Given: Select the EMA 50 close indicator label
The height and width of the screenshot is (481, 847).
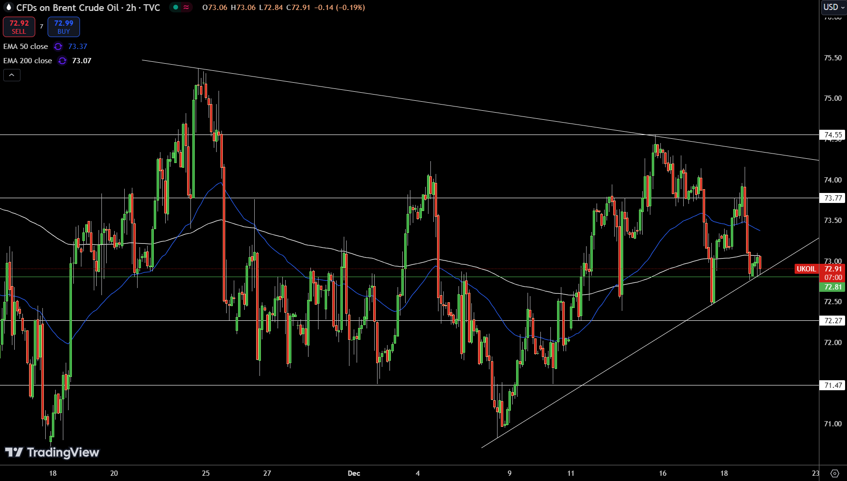Looking at the screenshot, I should pyautogui.click(x=26, y=47).
